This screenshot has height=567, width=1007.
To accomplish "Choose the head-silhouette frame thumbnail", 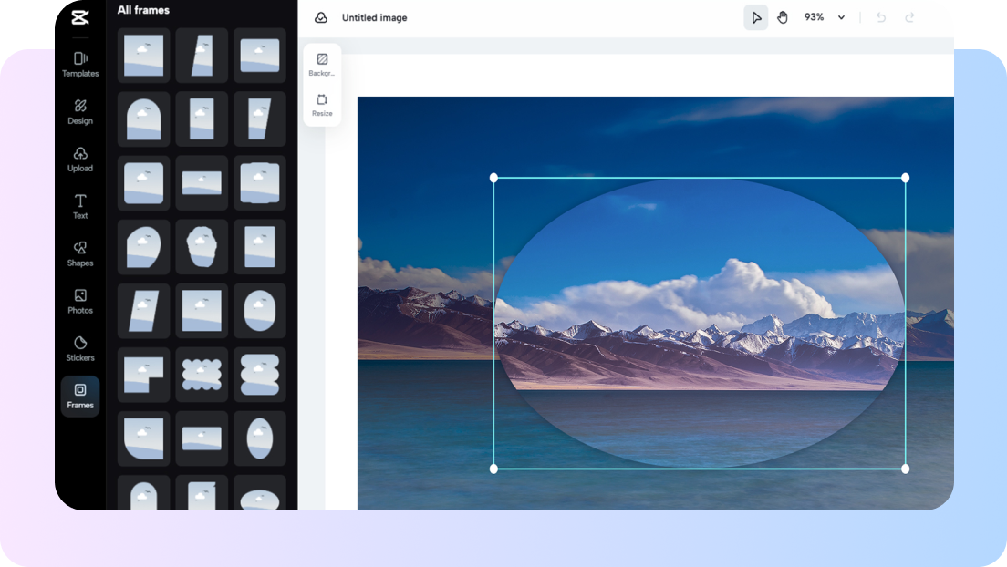I will [202, 246].
